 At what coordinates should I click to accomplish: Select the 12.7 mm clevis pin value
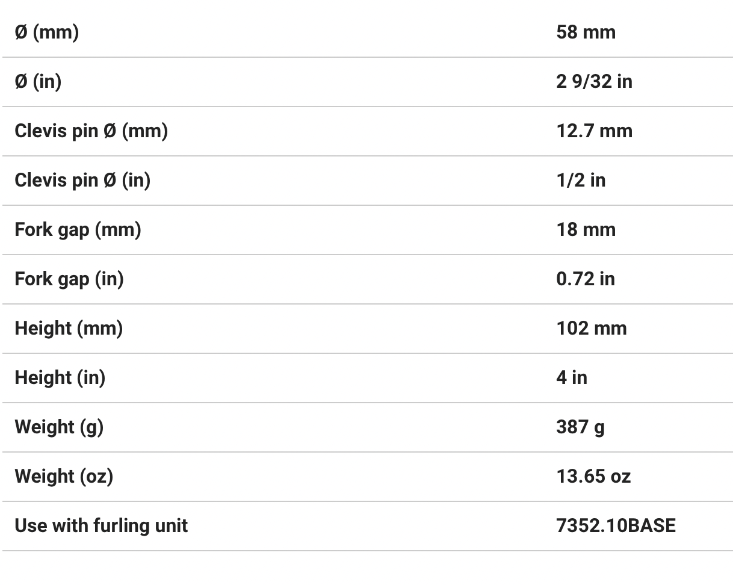[594, 131]
